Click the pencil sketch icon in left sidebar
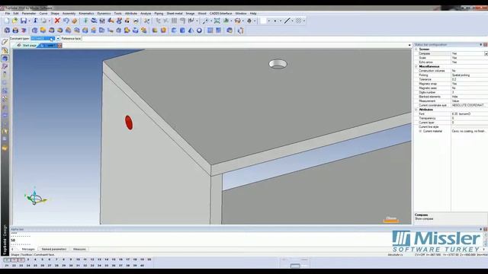The height and width of the screenshot is (274, 488). pos(5,42)
